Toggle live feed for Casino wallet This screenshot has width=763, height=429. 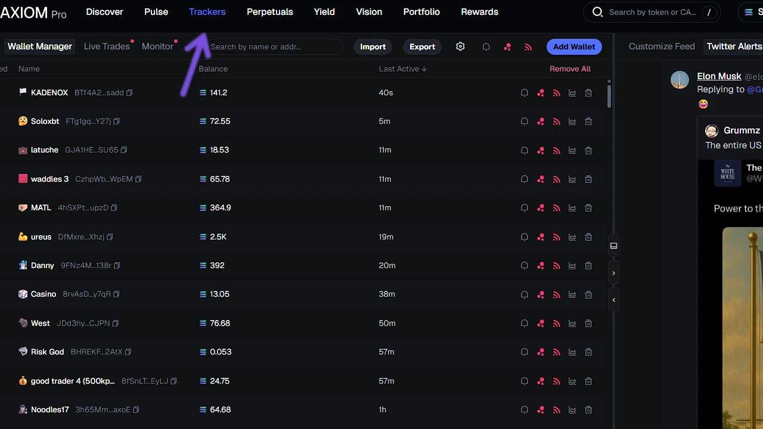click(x=556, y=294)
